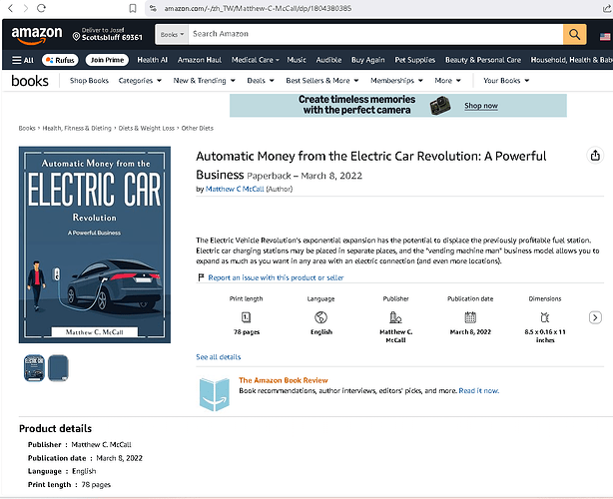The image size is (613, 499).
Task: Click into the Search Amazon field
Action: tap(375, 34)
